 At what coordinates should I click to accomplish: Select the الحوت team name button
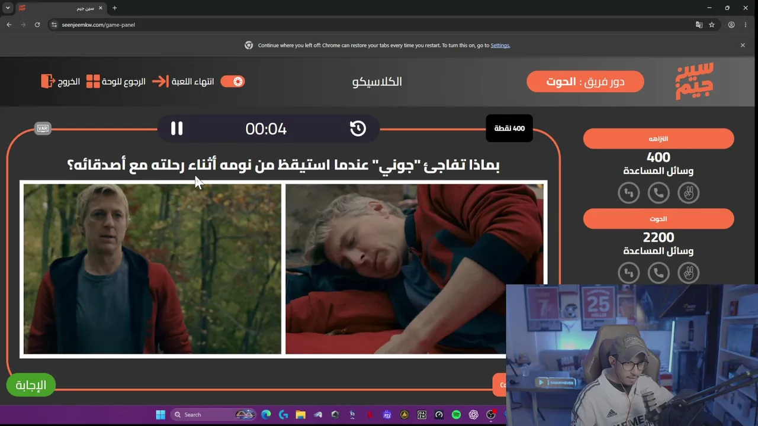pyautogui.click(x=659, y=219)
